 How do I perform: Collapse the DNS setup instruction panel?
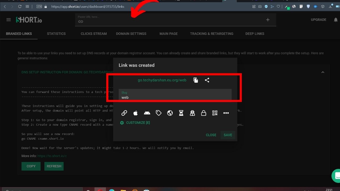tap(323, 72)
